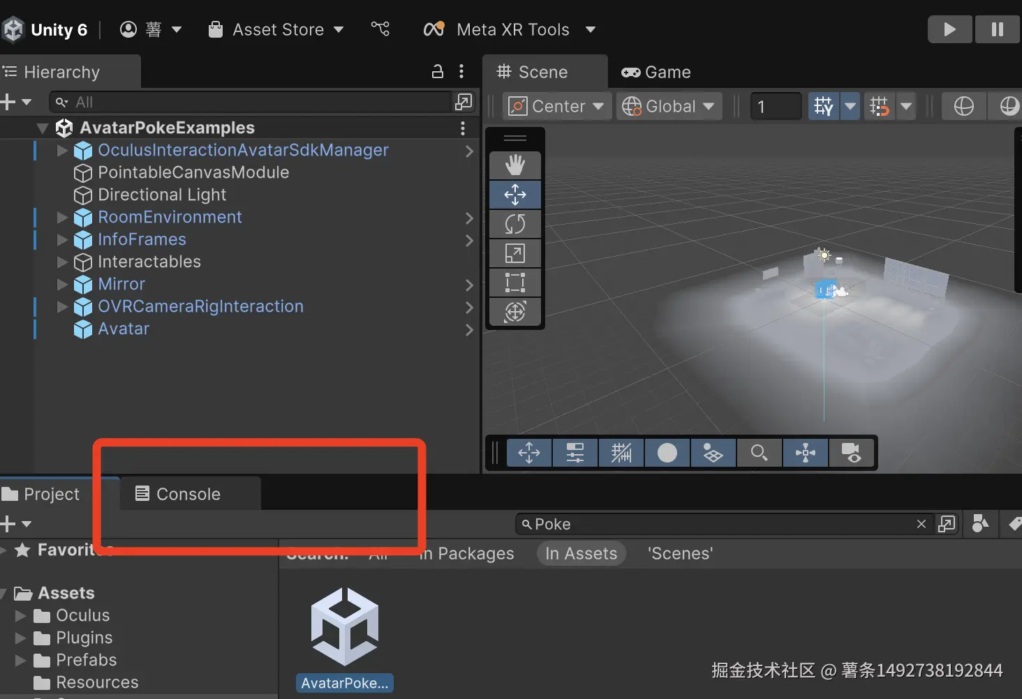Image resolution: width=1022 pixels, height=699 pixels.
Task: Filter search to In Assets
Action: (581, 553)
